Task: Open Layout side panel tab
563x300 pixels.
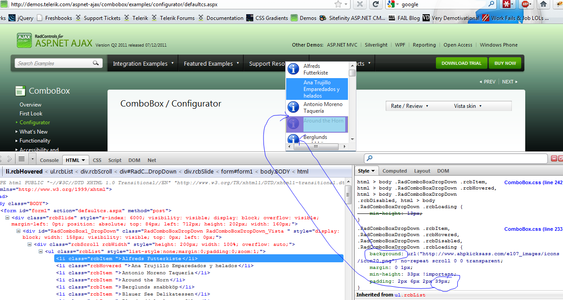Action: point(422,171)
